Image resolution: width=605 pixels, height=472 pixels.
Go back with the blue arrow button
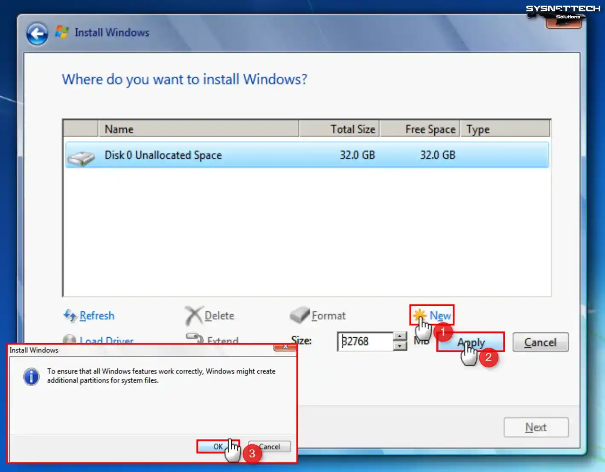(x=37, y=34)
